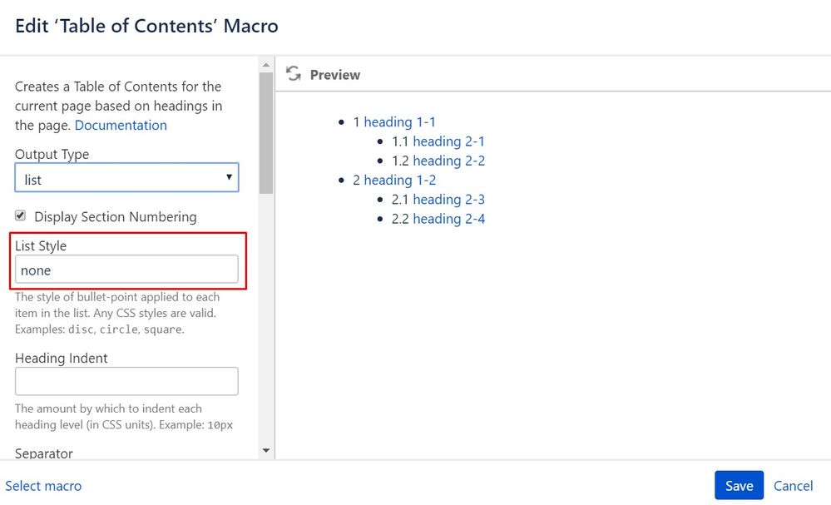831x505 pixels.
Task: Open the Output Type dropdown arrow
Action: (229, 177)
